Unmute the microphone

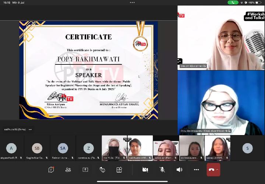[x=162, y=170]
